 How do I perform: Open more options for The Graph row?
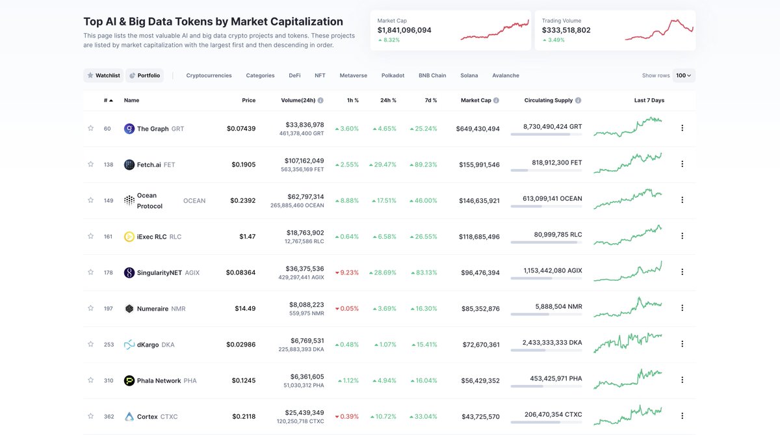tap(682, 128)
